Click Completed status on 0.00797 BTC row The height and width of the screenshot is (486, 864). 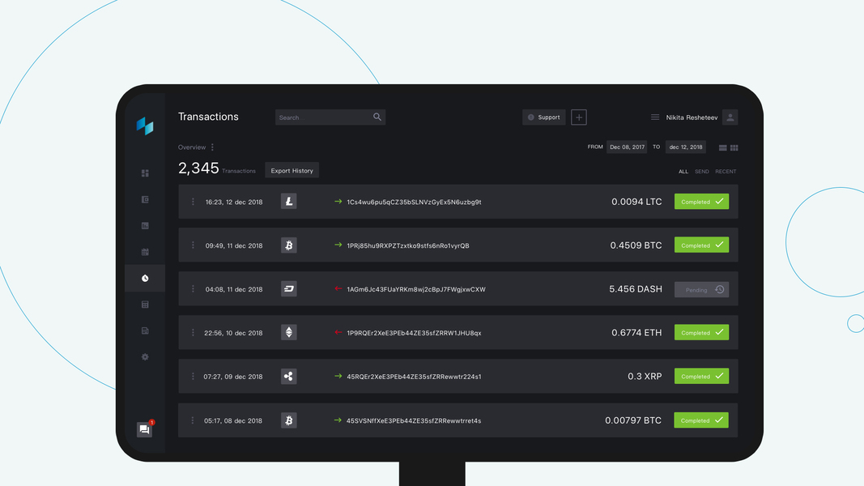[701, 420]
